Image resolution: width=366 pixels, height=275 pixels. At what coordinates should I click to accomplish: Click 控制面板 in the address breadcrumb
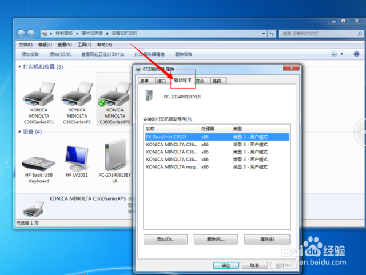[64, 34]
